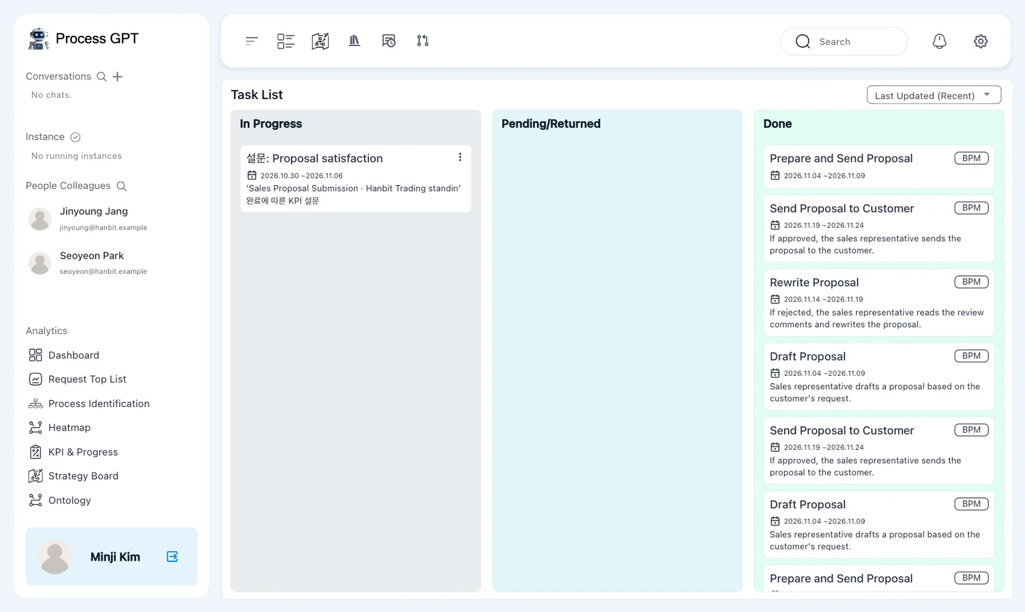Open the Last Updated (Recent) sort dropdown
Image resolution: width=1025 pixels, height=612 pixels.
pos(934,95)
